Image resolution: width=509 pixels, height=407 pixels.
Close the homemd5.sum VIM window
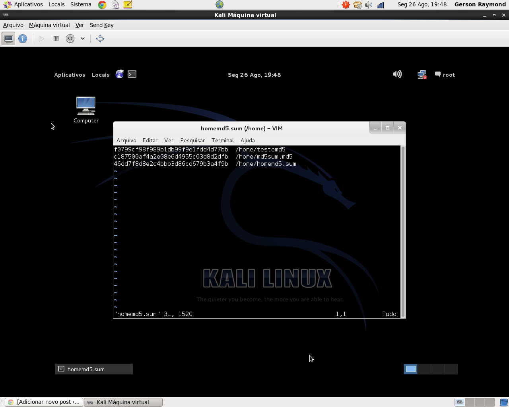click(x=400, y=128)
